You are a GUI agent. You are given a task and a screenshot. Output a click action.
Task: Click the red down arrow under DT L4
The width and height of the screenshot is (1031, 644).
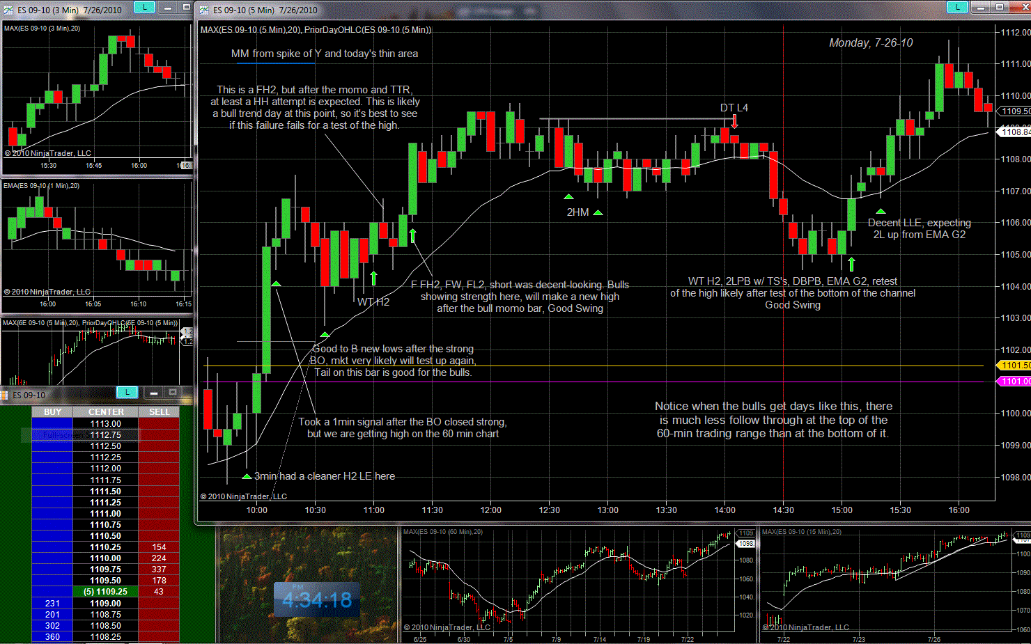point(734,122)
